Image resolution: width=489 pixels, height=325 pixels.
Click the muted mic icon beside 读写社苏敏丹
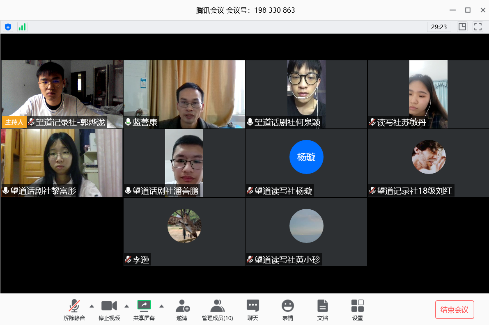(372, 122)
